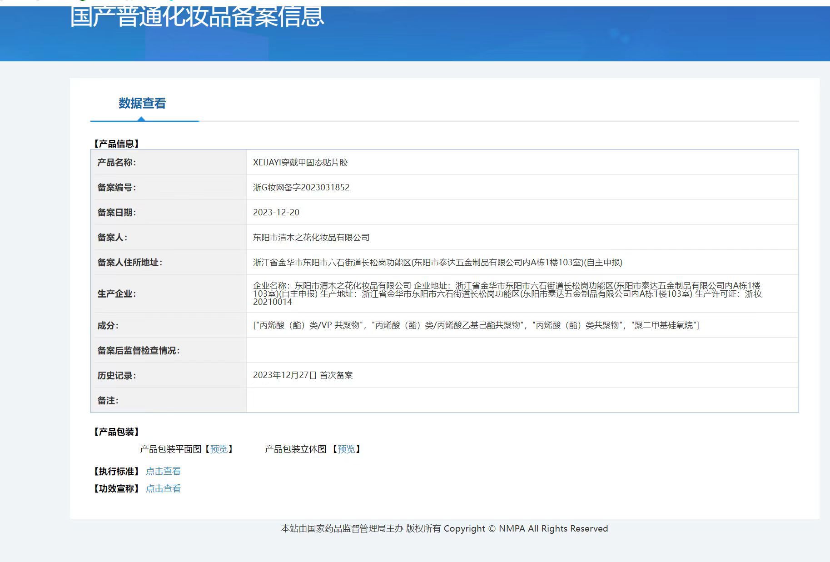Click history entry 2023年12月27日 首次备案
Viewport: 830px width, 562px height.
click(303, 375)
